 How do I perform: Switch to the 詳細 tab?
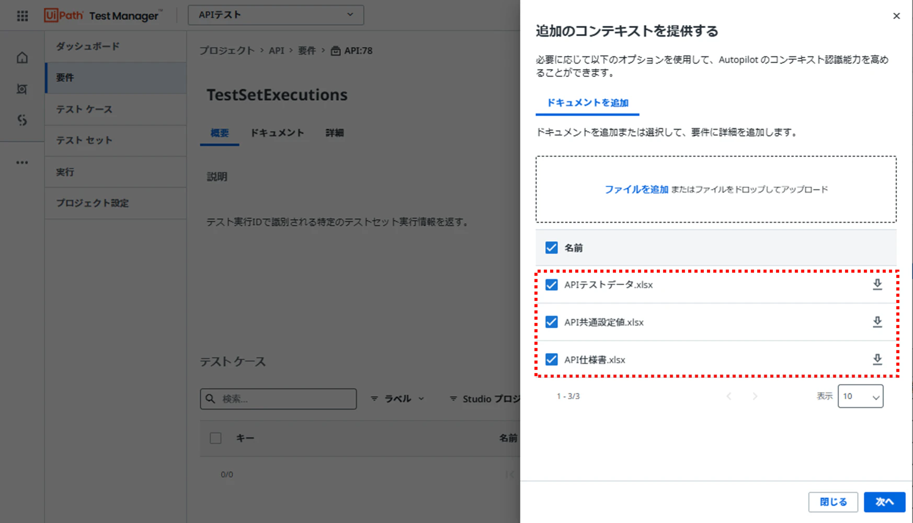point(335,133)
